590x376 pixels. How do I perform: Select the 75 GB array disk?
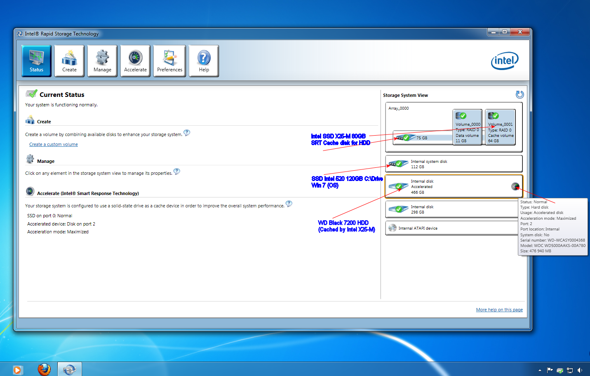coord(422,138)
